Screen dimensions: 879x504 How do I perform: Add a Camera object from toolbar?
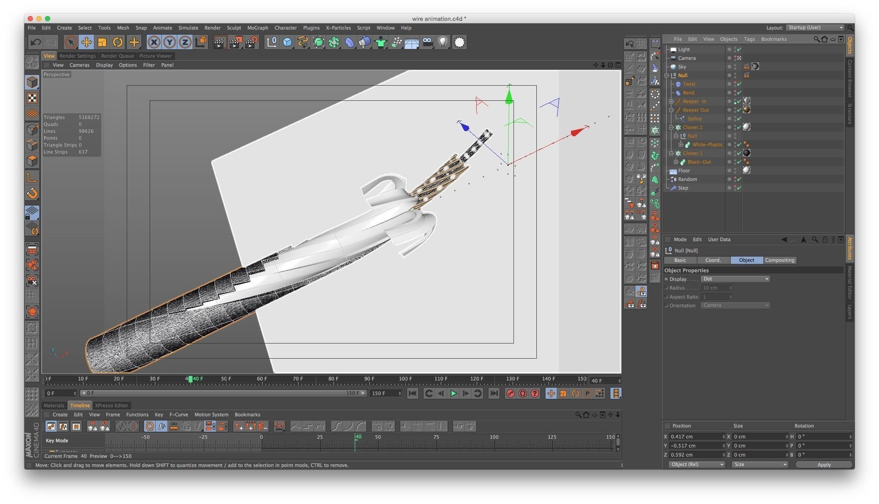pyautogui.click(x=427, y=42)
